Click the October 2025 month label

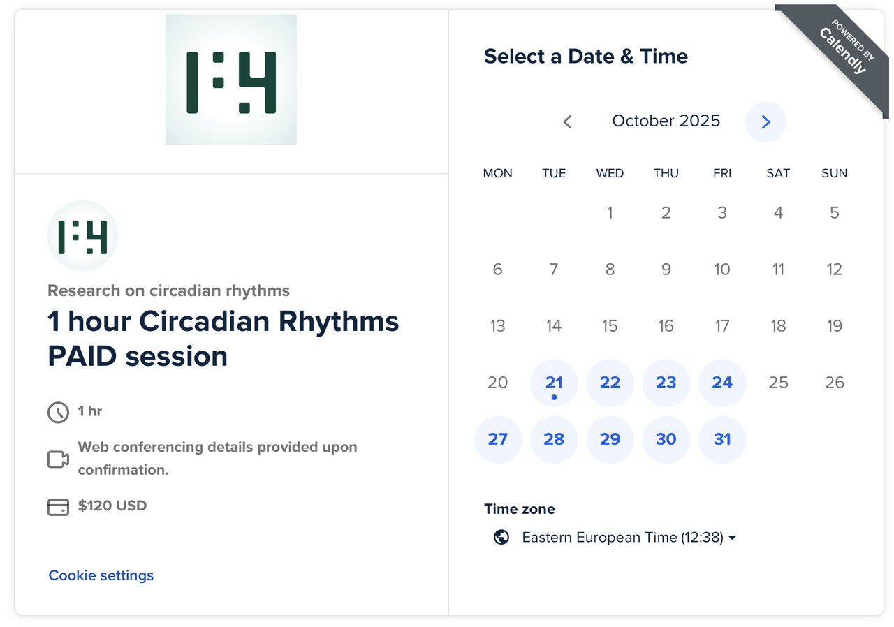tap(666, 121)
